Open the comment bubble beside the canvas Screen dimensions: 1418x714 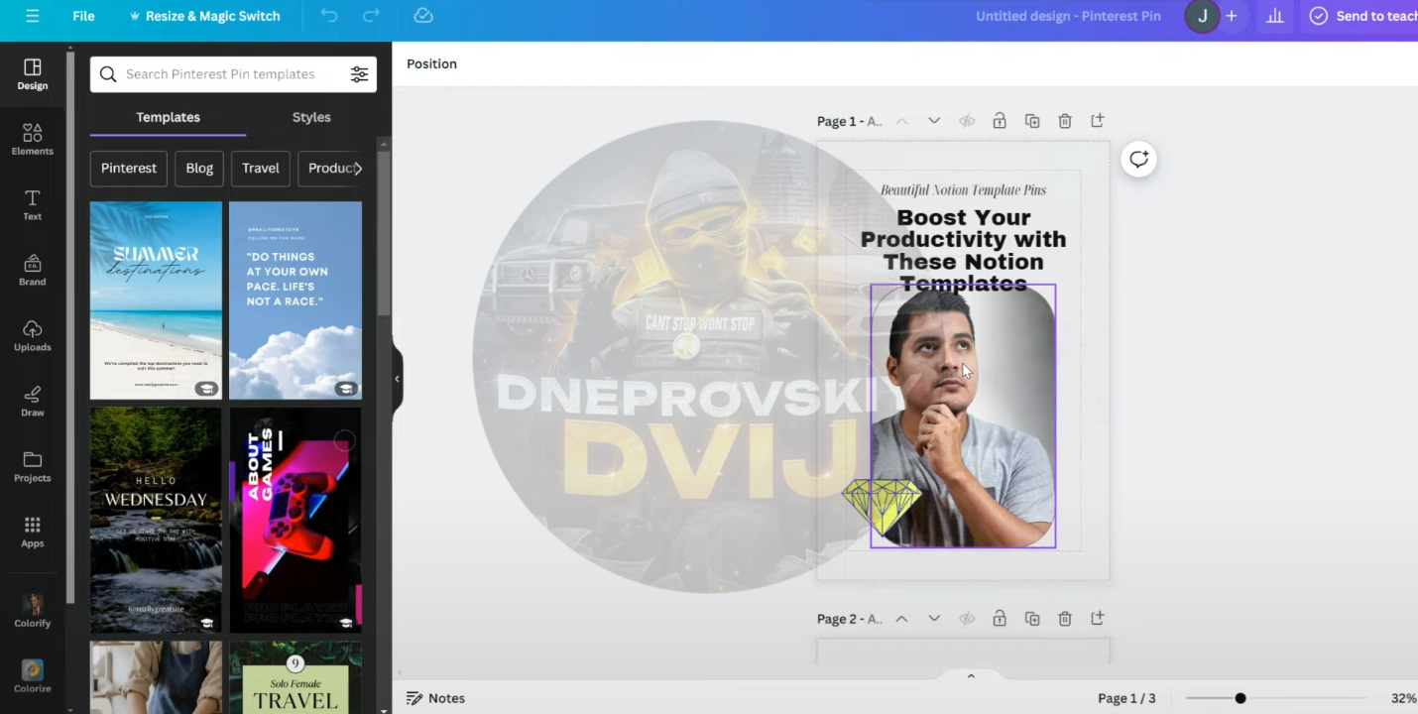[1138, 159]
